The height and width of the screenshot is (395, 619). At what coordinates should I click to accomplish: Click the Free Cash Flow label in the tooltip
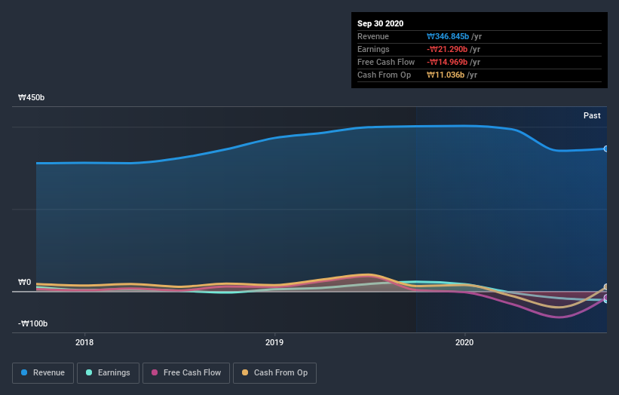(x=386, y=62)
